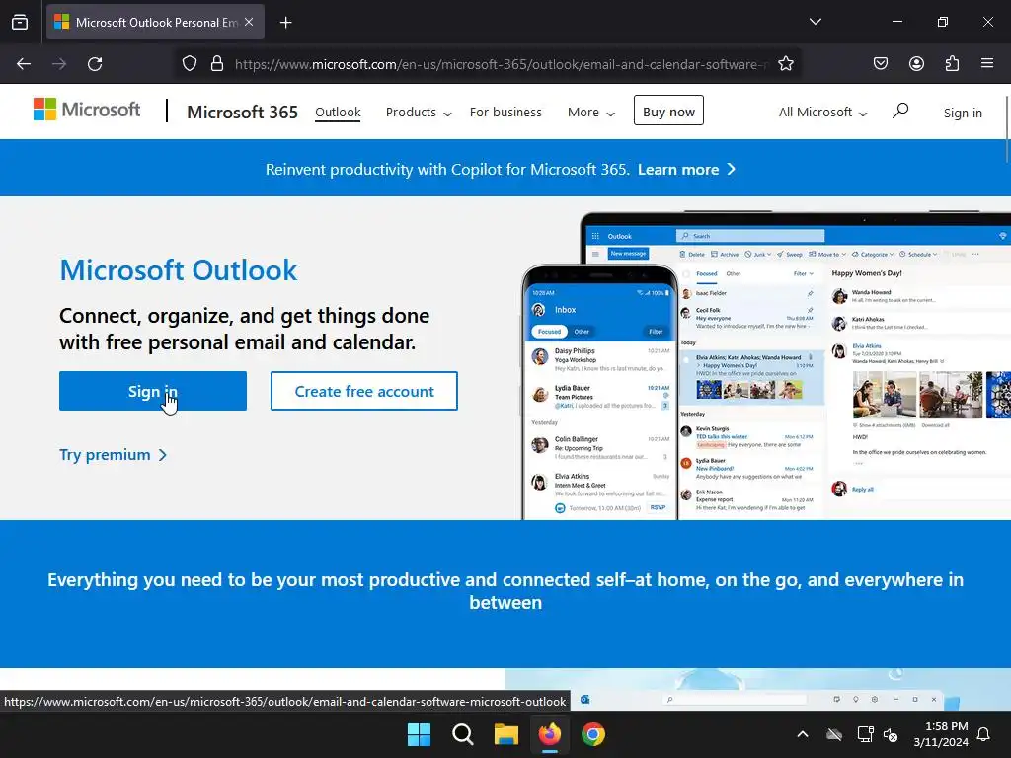Open the For business menu item
The height and width of the screenshot is (758, 1011).
505,113
